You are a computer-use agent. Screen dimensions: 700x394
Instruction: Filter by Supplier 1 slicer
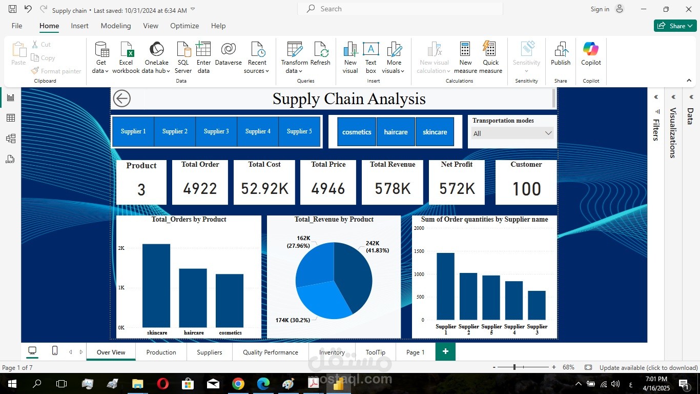click(133, 131)
